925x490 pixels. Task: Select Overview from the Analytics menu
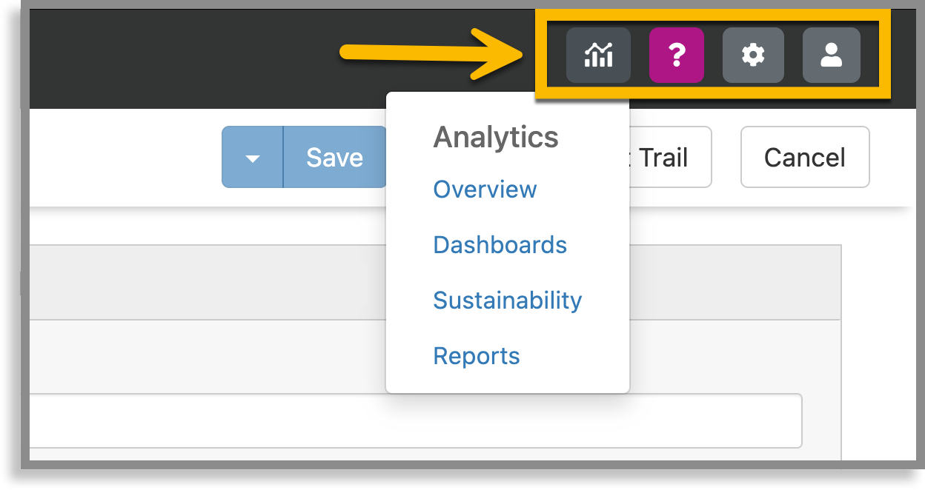click(485, 189)
